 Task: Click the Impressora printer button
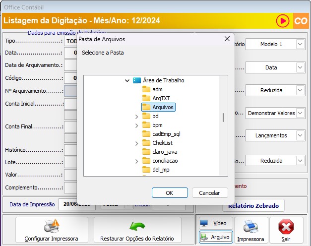coord(250,231)
